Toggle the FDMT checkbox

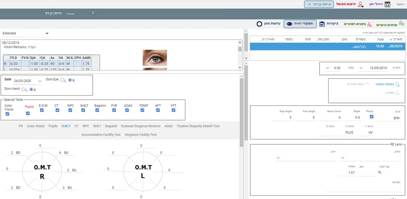coord(142,110)
